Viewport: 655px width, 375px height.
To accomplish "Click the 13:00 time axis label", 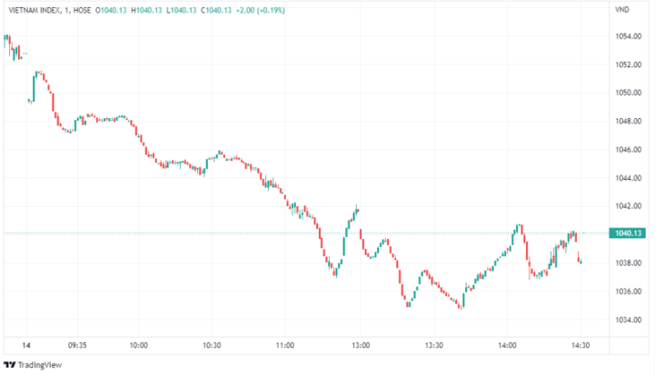I will [360, 345].
